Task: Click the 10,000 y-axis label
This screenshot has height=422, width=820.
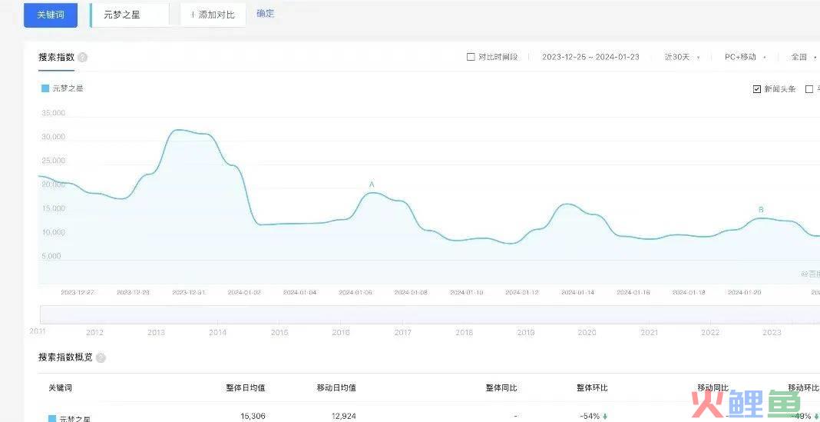Action: [53, 232]
